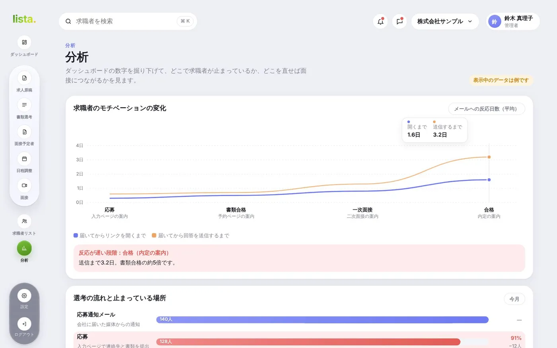Toggle the 届いてから回答を送信するまで legend
Image resolution: width=557 pixels, height=348 pixels.
click(x=191, y=235)
